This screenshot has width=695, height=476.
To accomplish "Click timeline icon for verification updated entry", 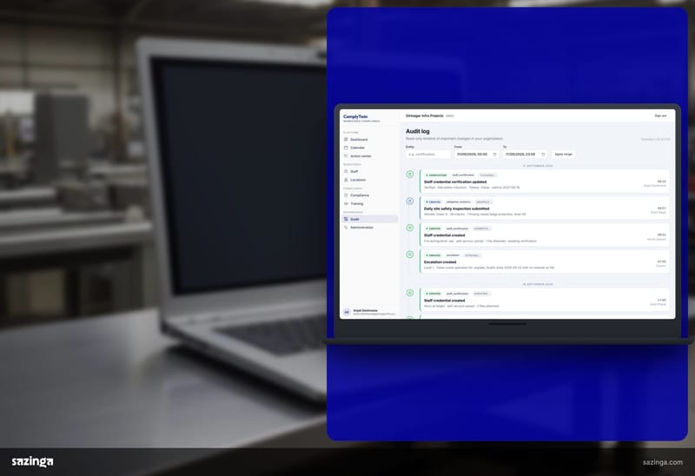I will coord(410,175).
